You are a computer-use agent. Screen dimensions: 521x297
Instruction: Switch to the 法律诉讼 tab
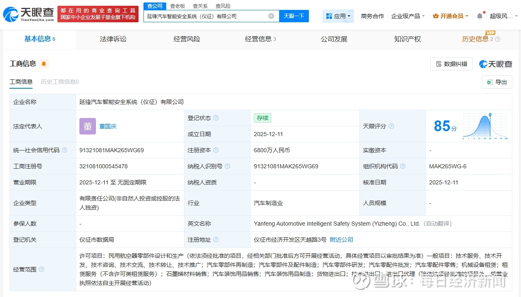tap(113, 39)
